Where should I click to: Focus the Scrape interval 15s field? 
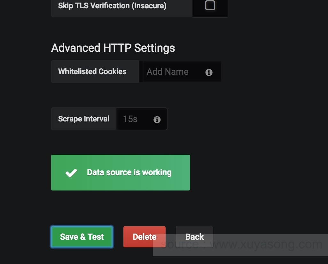[x=134, y=119]
